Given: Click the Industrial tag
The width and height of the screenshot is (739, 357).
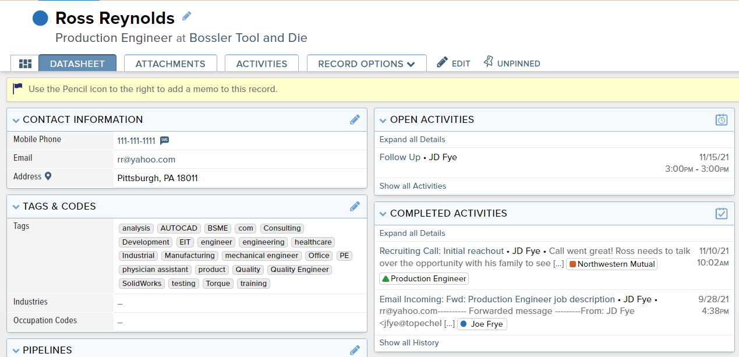Looking at the screenshot, I should pos(139,256).
